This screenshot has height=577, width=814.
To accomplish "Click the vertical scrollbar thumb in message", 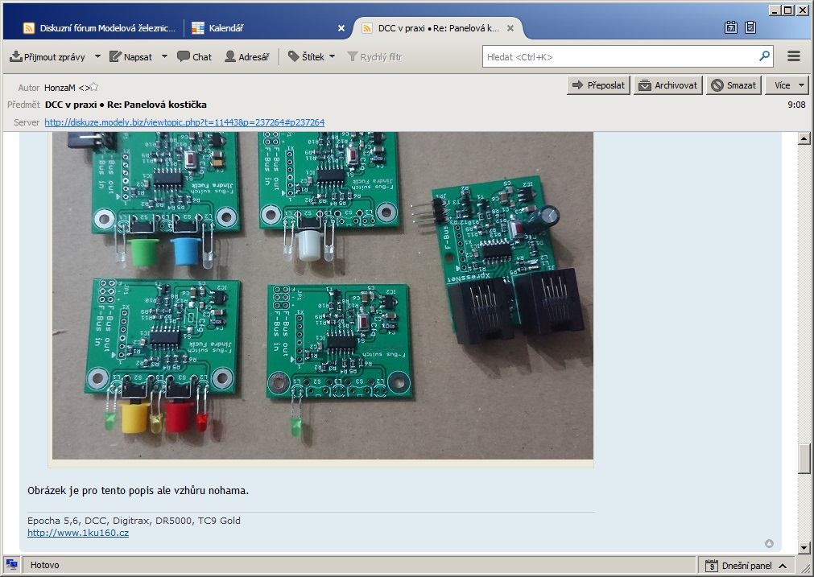I will [803, 458].
